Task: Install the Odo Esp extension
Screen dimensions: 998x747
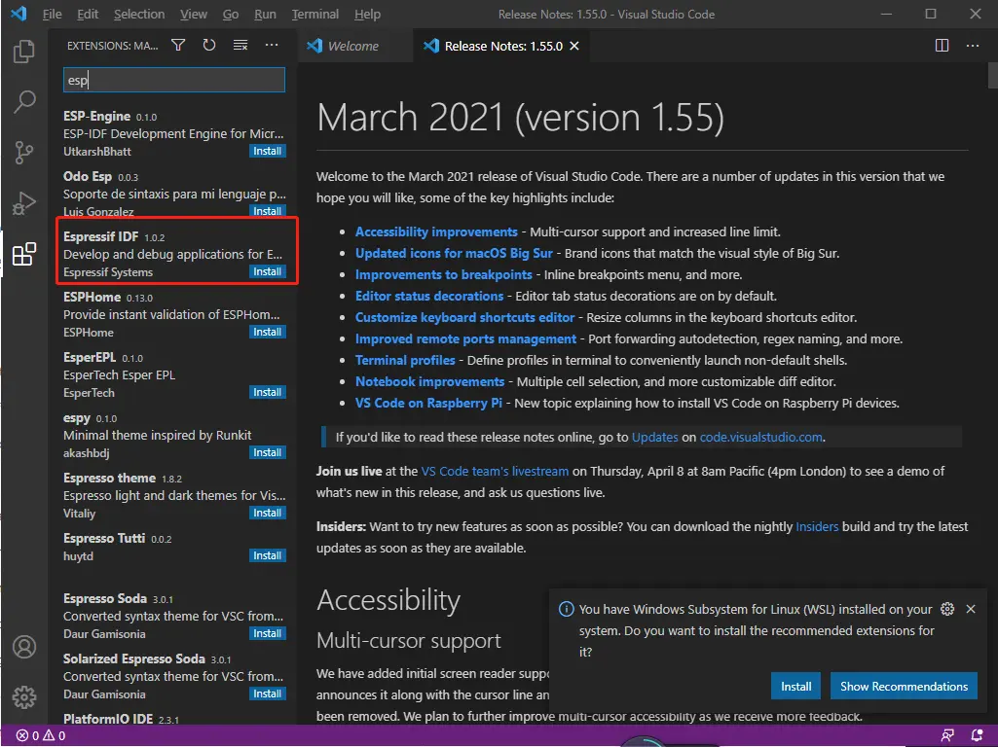Action: click(x=268, y=211)
